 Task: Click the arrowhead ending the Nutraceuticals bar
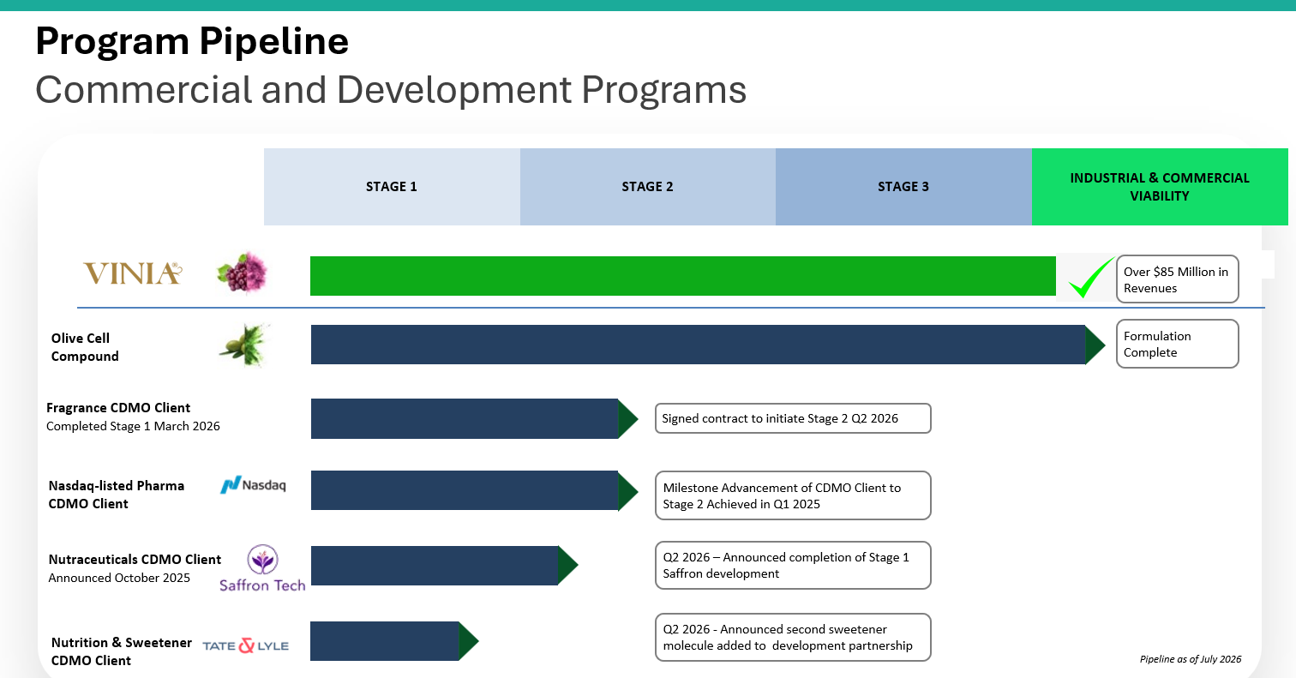pos(567,566)
